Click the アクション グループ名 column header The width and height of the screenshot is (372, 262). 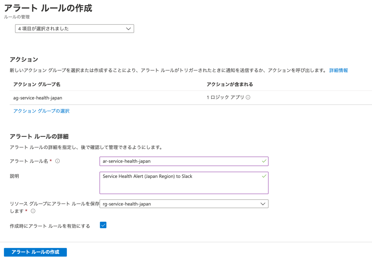click(x=37, y=84)
